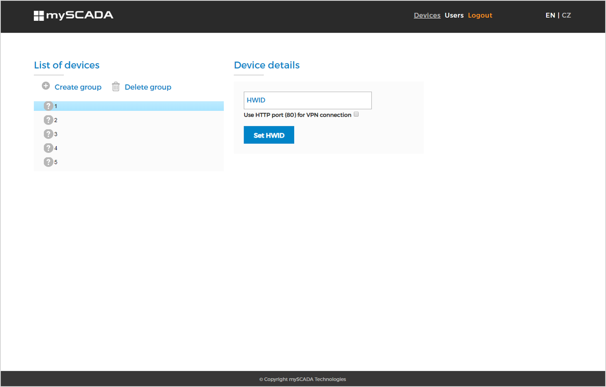Click the question mark icon for device 3
This screenshot has height=387, width=606.
pyautogui.click(x=48, y=134)
